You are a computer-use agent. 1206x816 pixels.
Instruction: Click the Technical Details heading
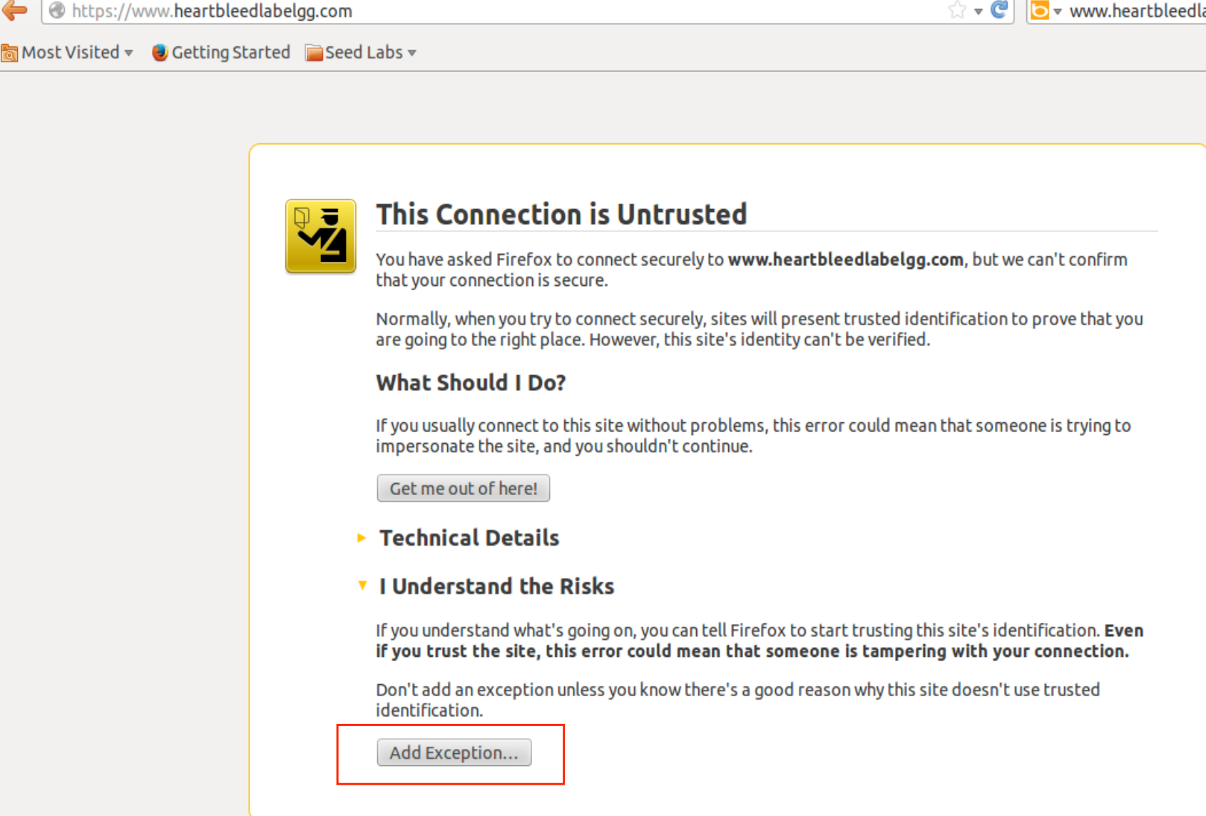coord(469,538)
